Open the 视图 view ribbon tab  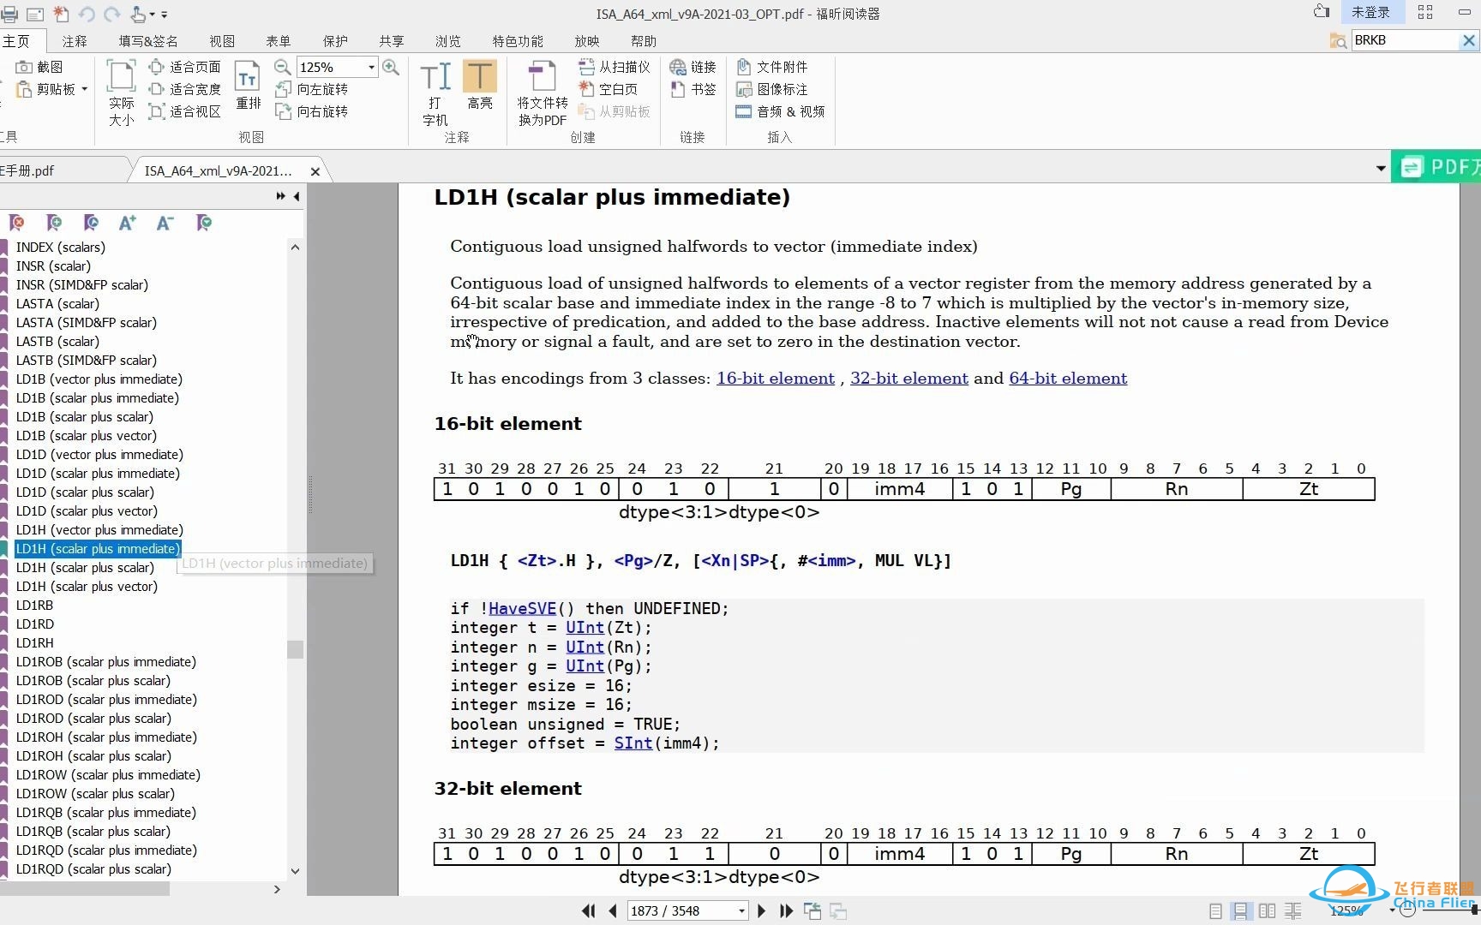click(222, 41)
